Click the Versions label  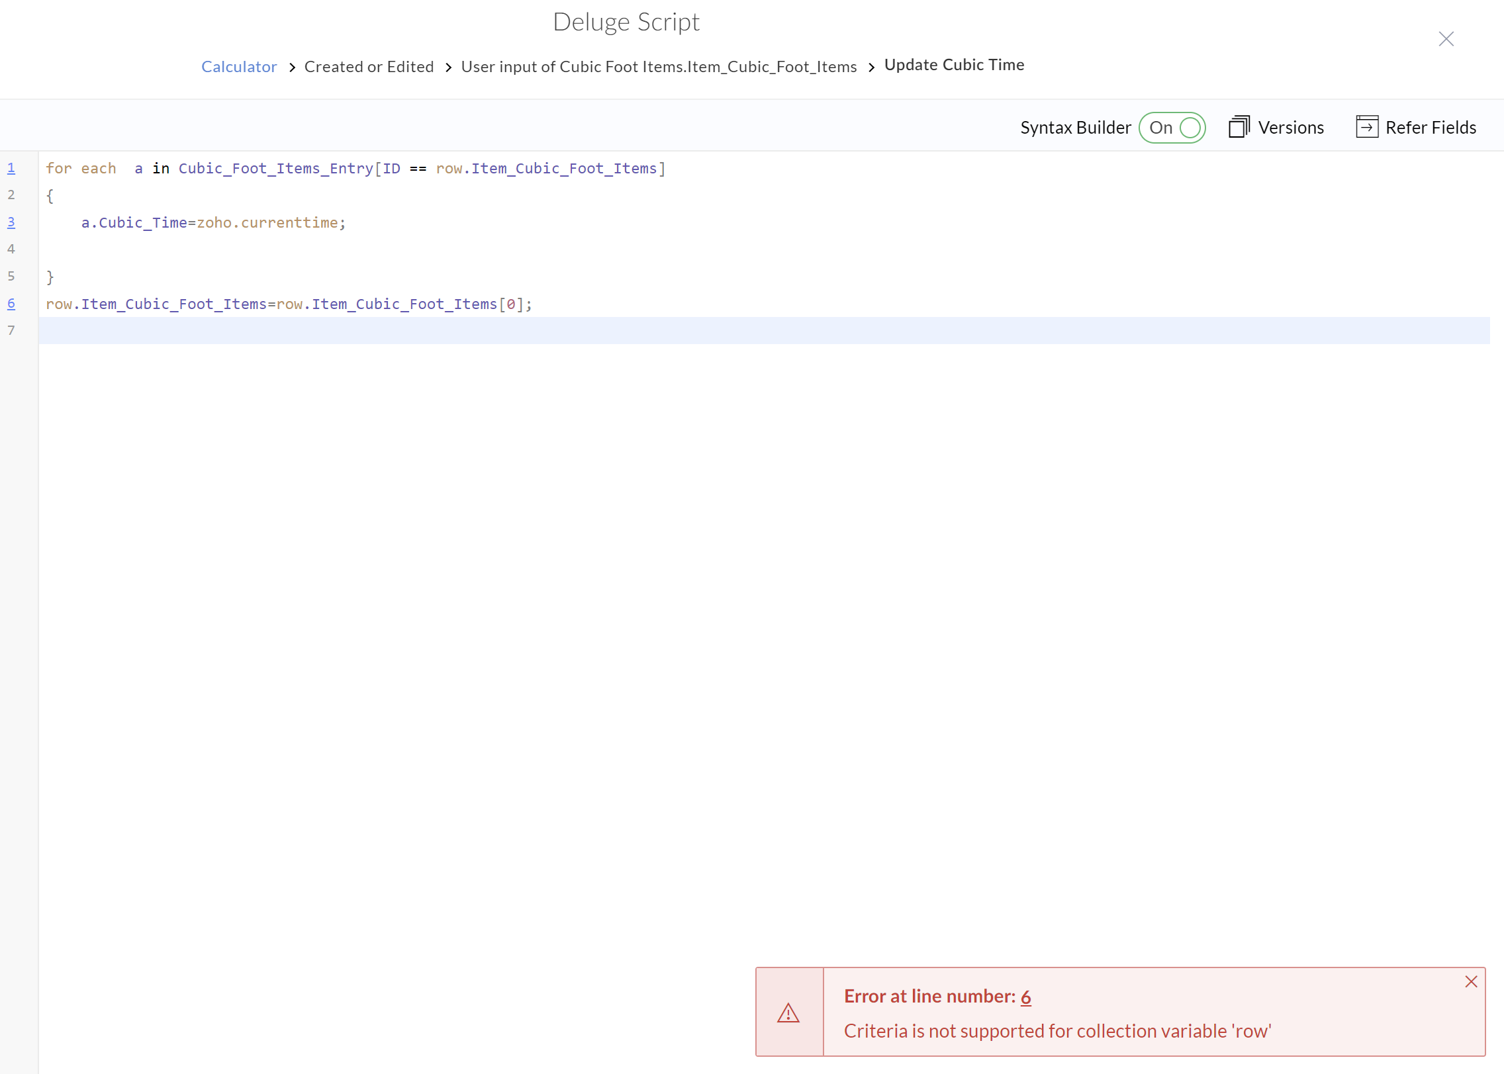[x=1290, y=128]
